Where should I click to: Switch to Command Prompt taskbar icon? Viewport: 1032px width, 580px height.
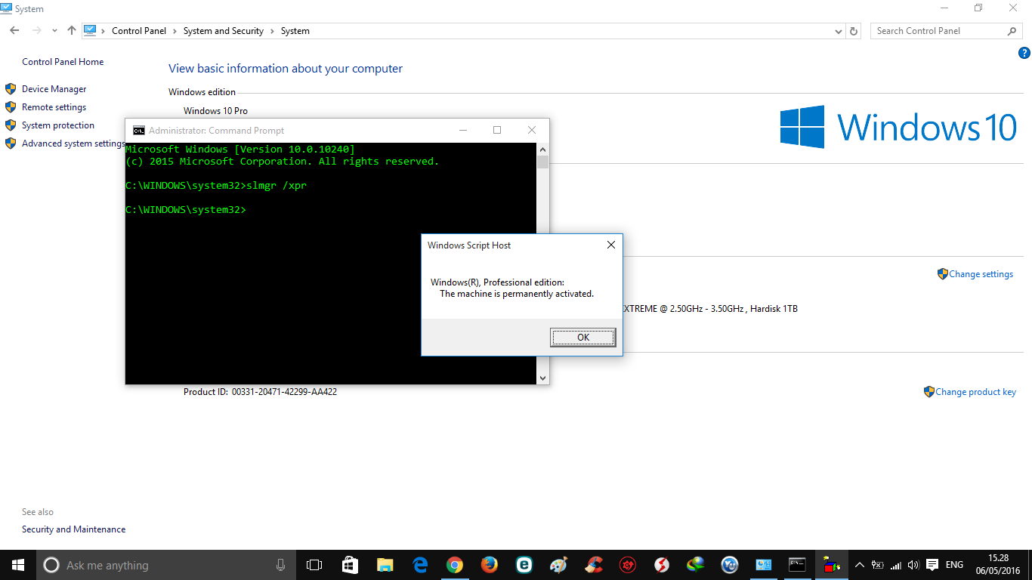(x=798, y=565)
